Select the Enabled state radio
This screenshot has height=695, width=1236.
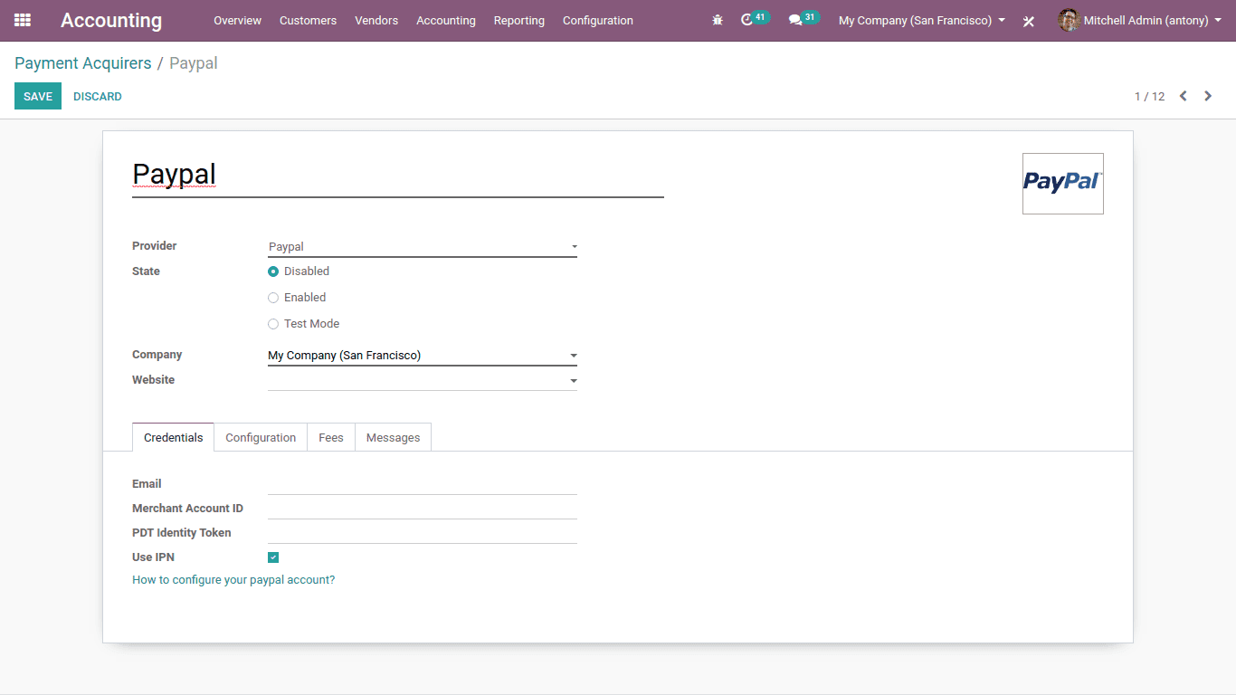[273, 298]
